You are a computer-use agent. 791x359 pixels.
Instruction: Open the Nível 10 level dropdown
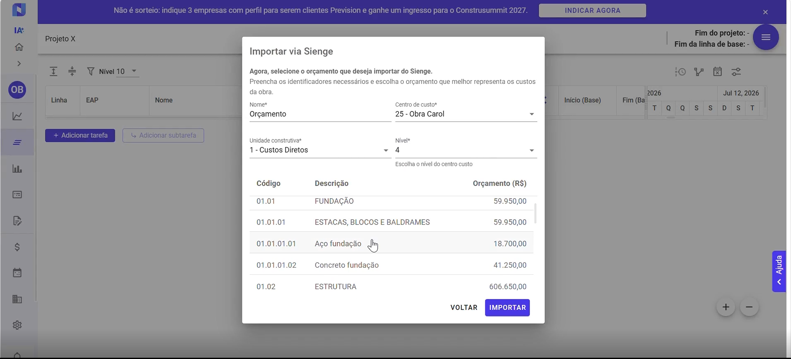[127, 72]
